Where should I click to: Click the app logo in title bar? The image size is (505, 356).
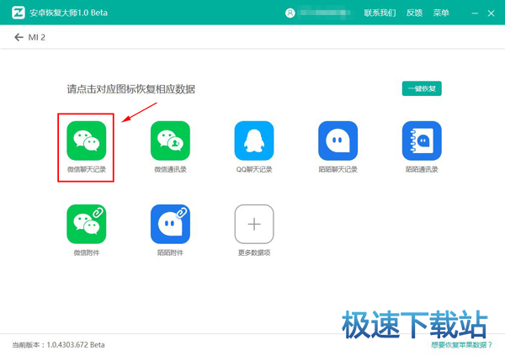pyautogui.click(x=19, y=13)
